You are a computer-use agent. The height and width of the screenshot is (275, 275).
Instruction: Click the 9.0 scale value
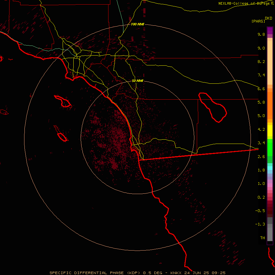tap(261, 48)
